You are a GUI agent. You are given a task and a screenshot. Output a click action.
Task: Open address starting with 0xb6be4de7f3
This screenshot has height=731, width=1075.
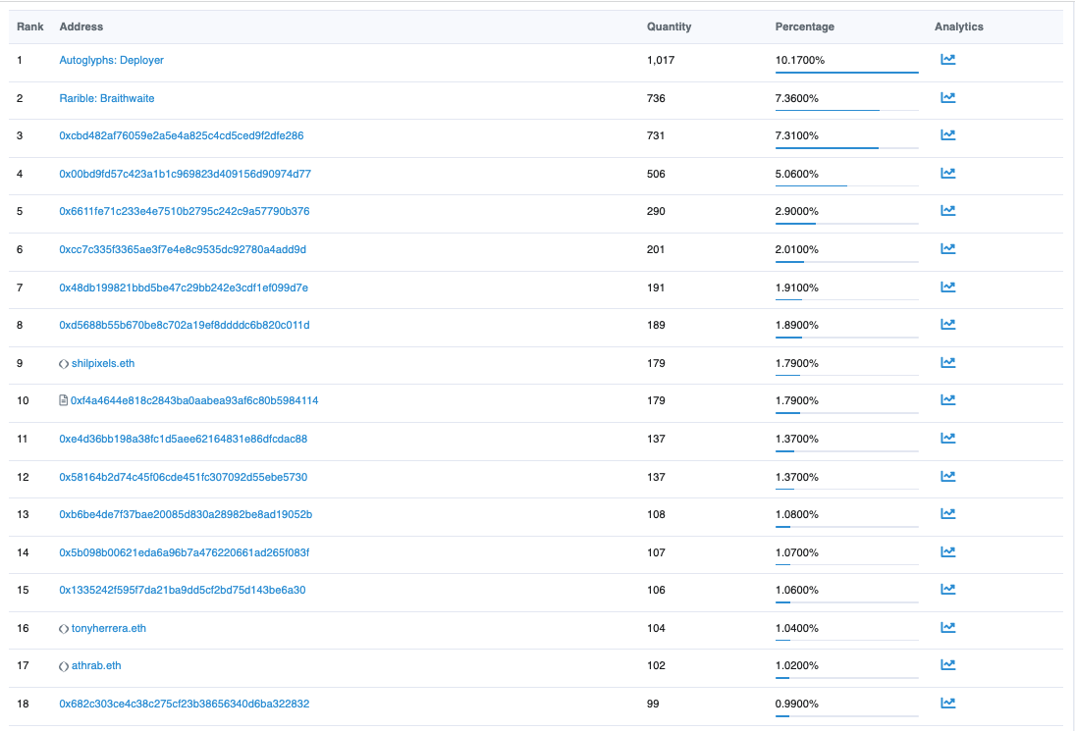pos(186,514)
